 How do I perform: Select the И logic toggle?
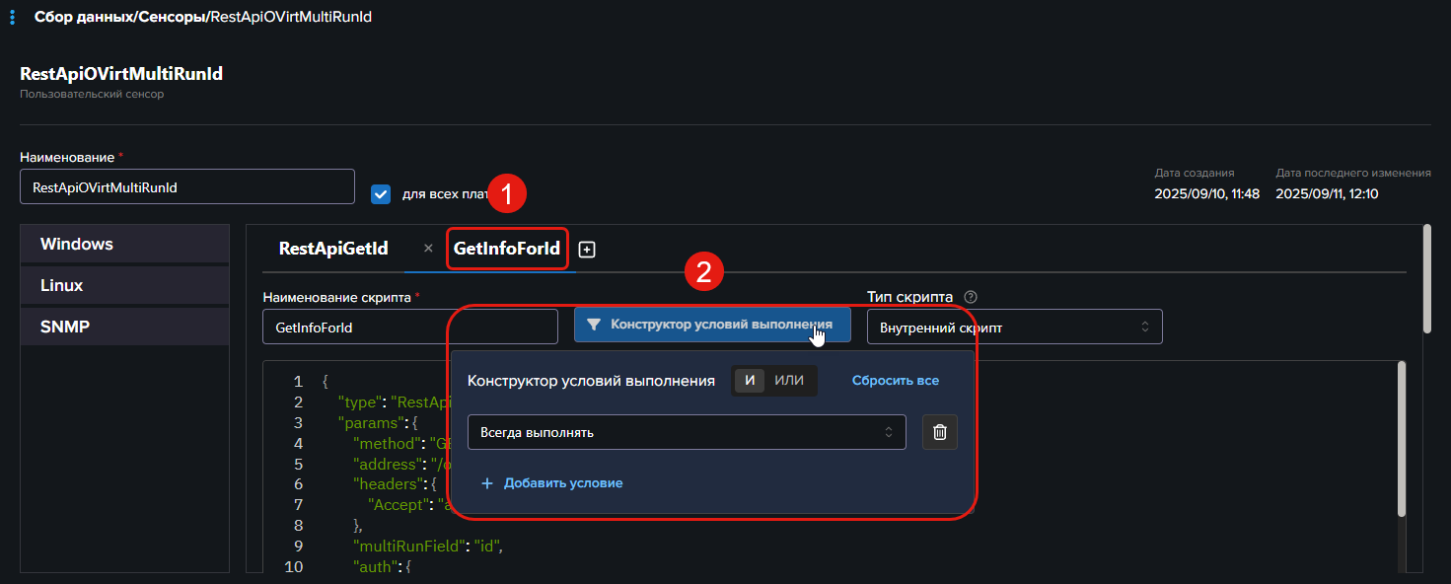coord(750,381)
